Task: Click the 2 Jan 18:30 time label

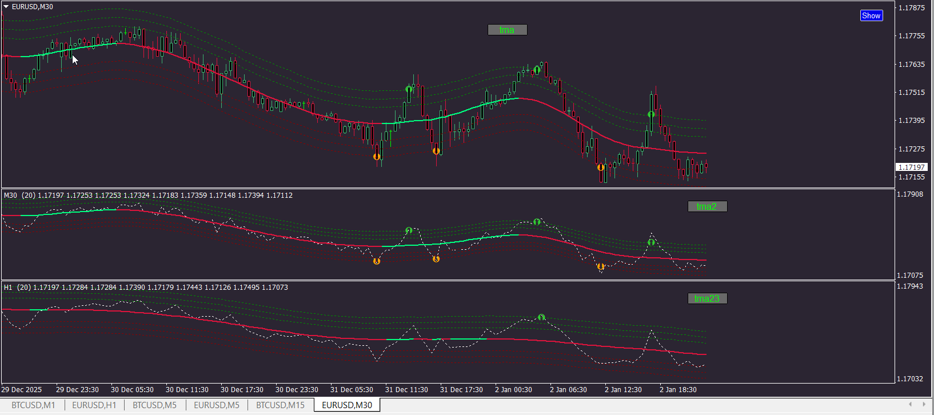Action: tap(678, 390)
